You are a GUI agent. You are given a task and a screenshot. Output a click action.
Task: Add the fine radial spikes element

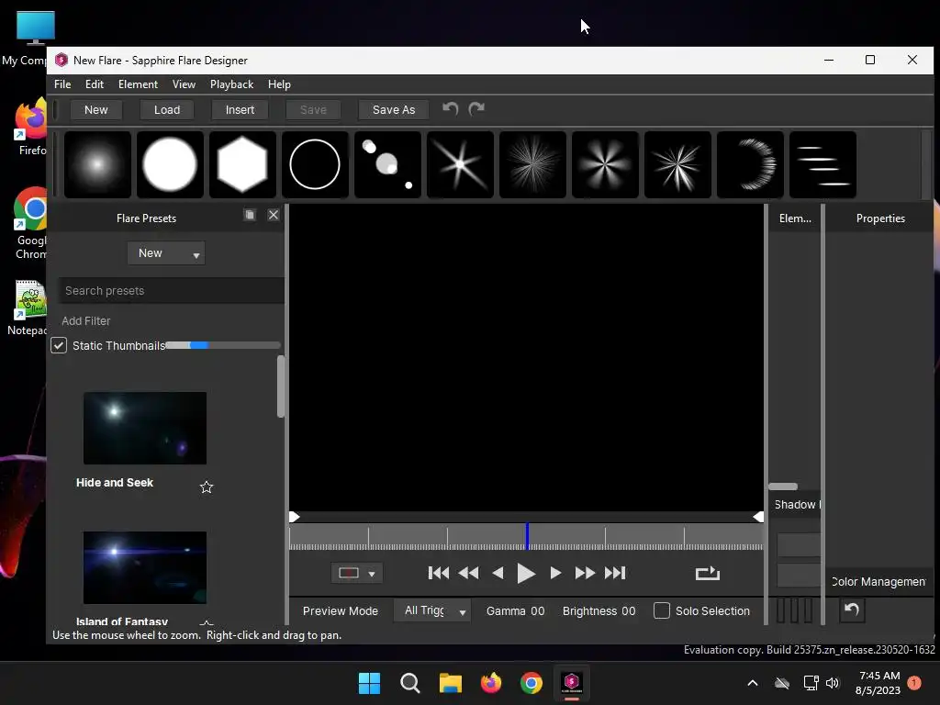(533, 164)
